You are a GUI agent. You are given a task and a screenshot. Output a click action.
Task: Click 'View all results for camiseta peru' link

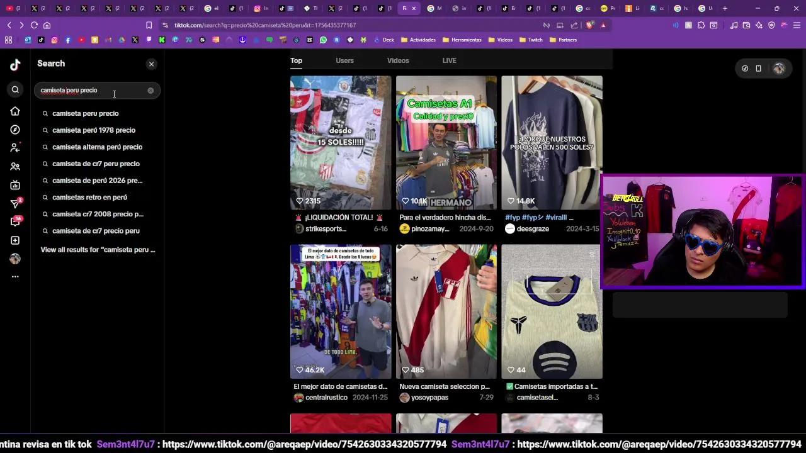98,250
